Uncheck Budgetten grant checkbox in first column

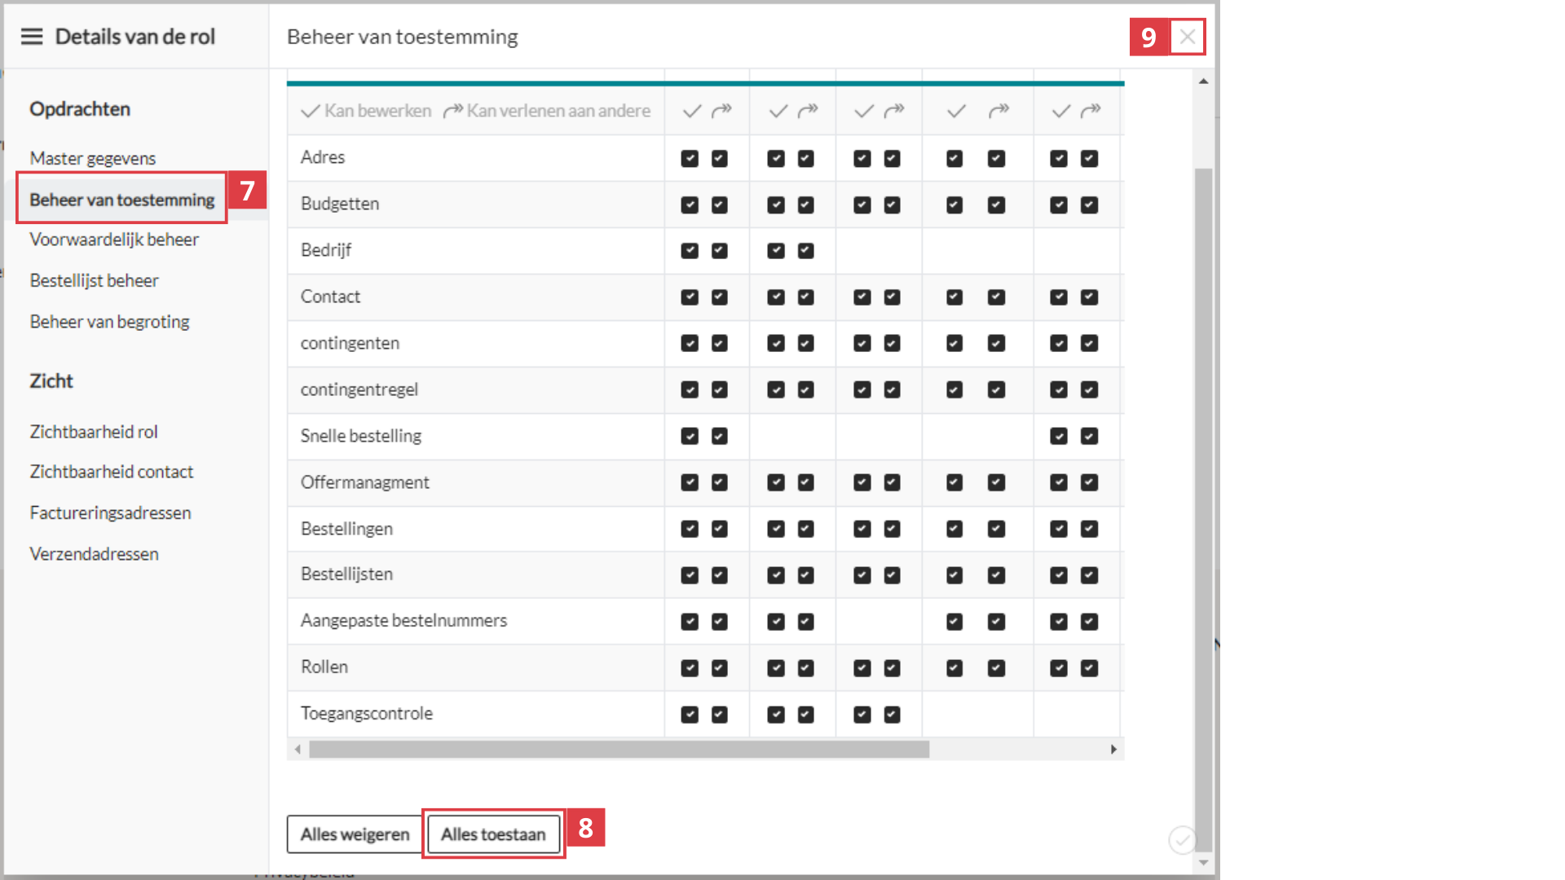(x=719, y=205)
